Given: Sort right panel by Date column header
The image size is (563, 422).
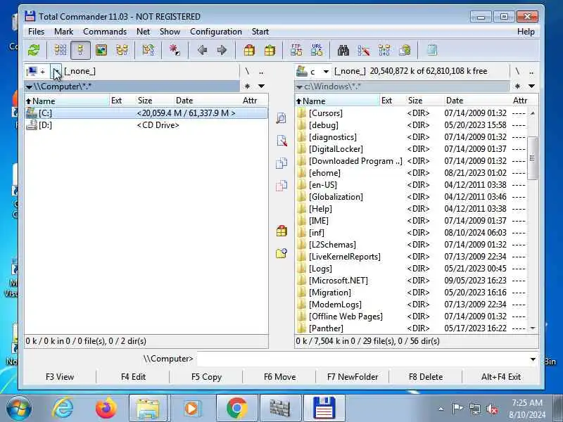Looking at the screenshot, I should pyautogui.click(x=477, y=101).
